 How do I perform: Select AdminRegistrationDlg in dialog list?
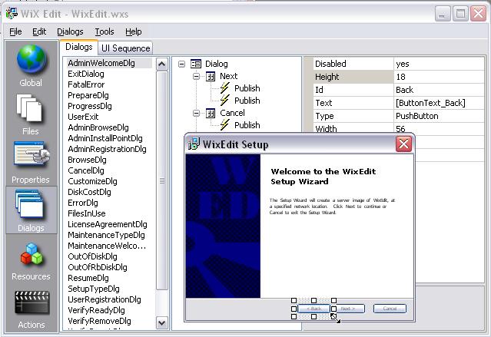click(107, 149)
